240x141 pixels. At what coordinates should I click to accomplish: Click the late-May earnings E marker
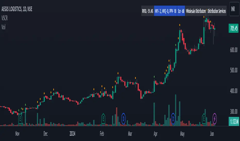(x=204, y=118)
